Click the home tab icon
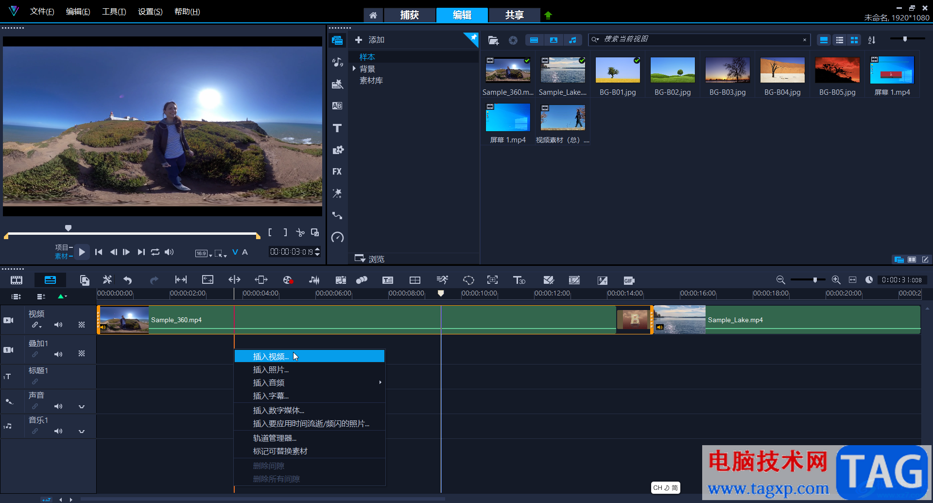The image size is (933, 503). pos(373,15)
